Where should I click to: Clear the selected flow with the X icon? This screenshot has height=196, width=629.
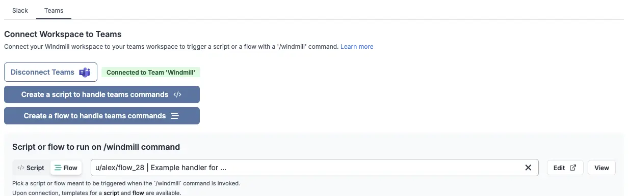(x=528, y=168)
